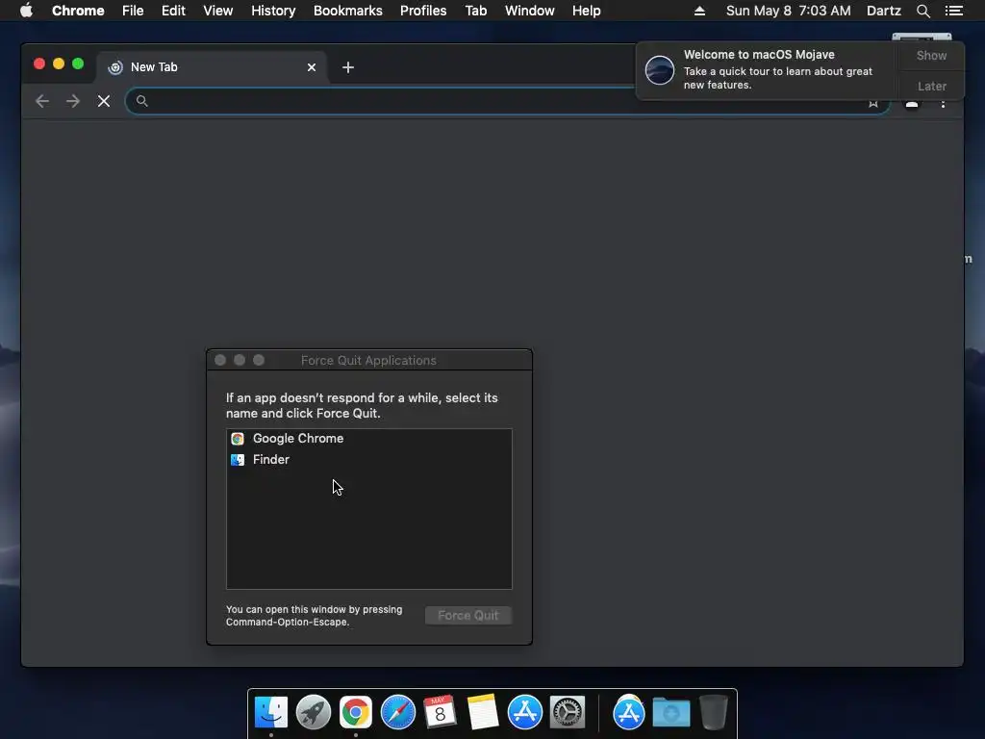Select the New Tab tab in Chrome
Screen dimensions: 985x739
(x=212, y=67)
